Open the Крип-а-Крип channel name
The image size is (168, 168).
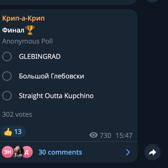click(x=24, y=18)
